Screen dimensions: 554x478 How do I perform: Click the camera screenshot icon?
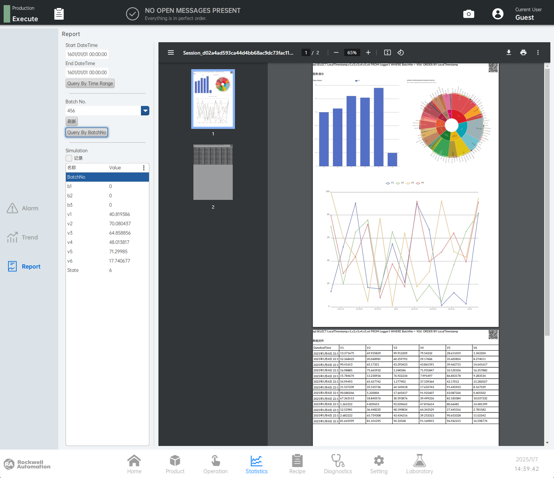468,14
